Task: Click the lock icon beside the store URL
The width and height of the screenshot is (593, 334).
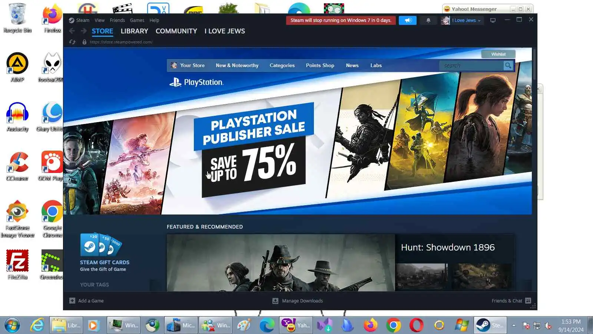Action: point(85,42)
